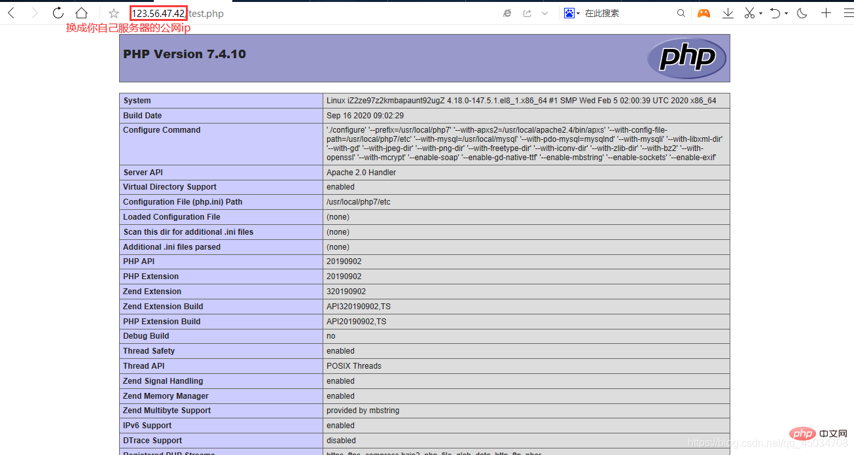The width and height of the screenshot is (854, 455).
Task: Select the scissors screenshot tool
Action: [x=749, y=13]
